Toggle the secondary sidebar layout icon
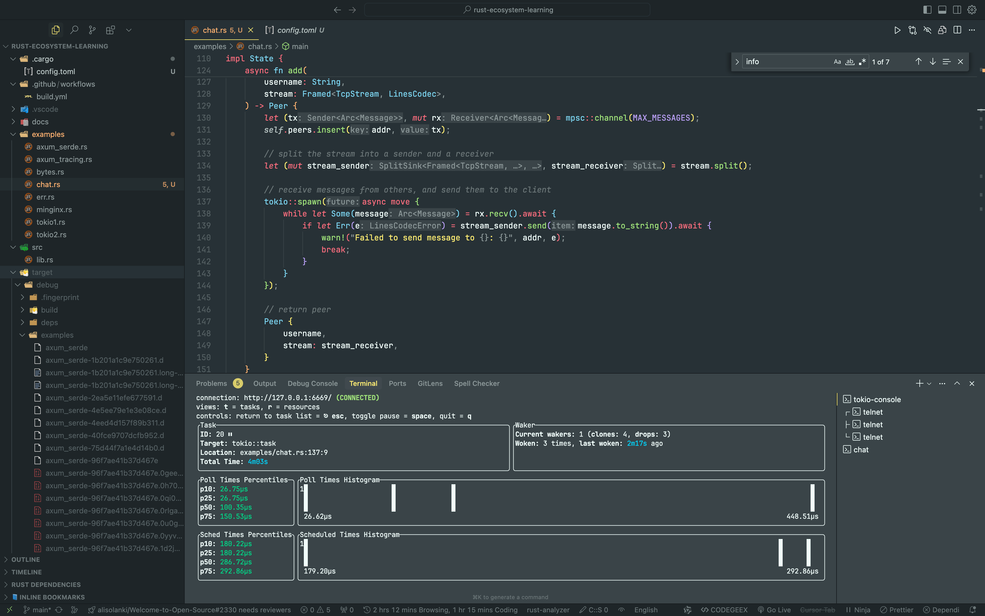The width and height of the screenshot is (985, 616). pyautogui.click(x=957, y=10)
